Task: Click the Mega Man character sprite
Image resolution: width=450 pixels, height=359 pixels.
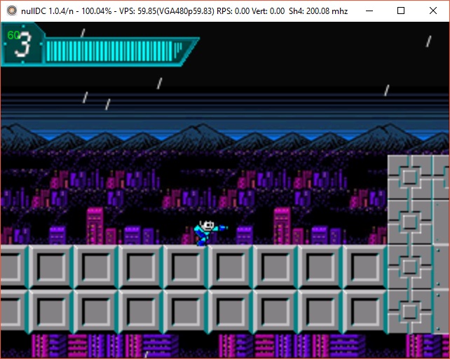Action: [211, 233]
